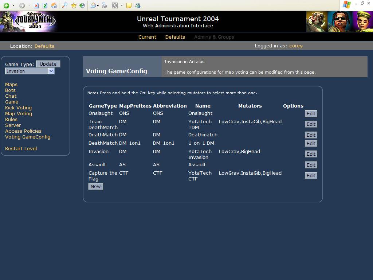Edit the YotaTech CTF config
373x280 pixels.
click(311, 175)
